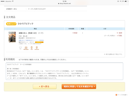Click the 利用規約 section heading
The image size is (129, 97).
pyautogui.click(x=10, y=59)
